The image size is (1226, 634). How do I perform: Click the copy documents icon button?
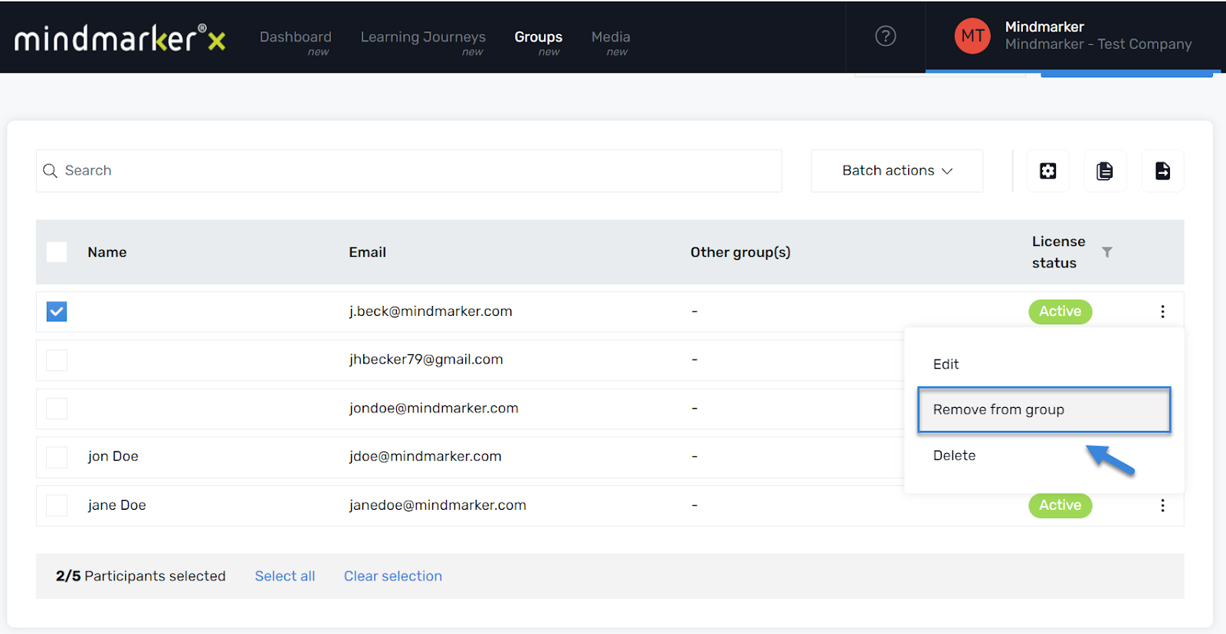[x=1104, y=171]
